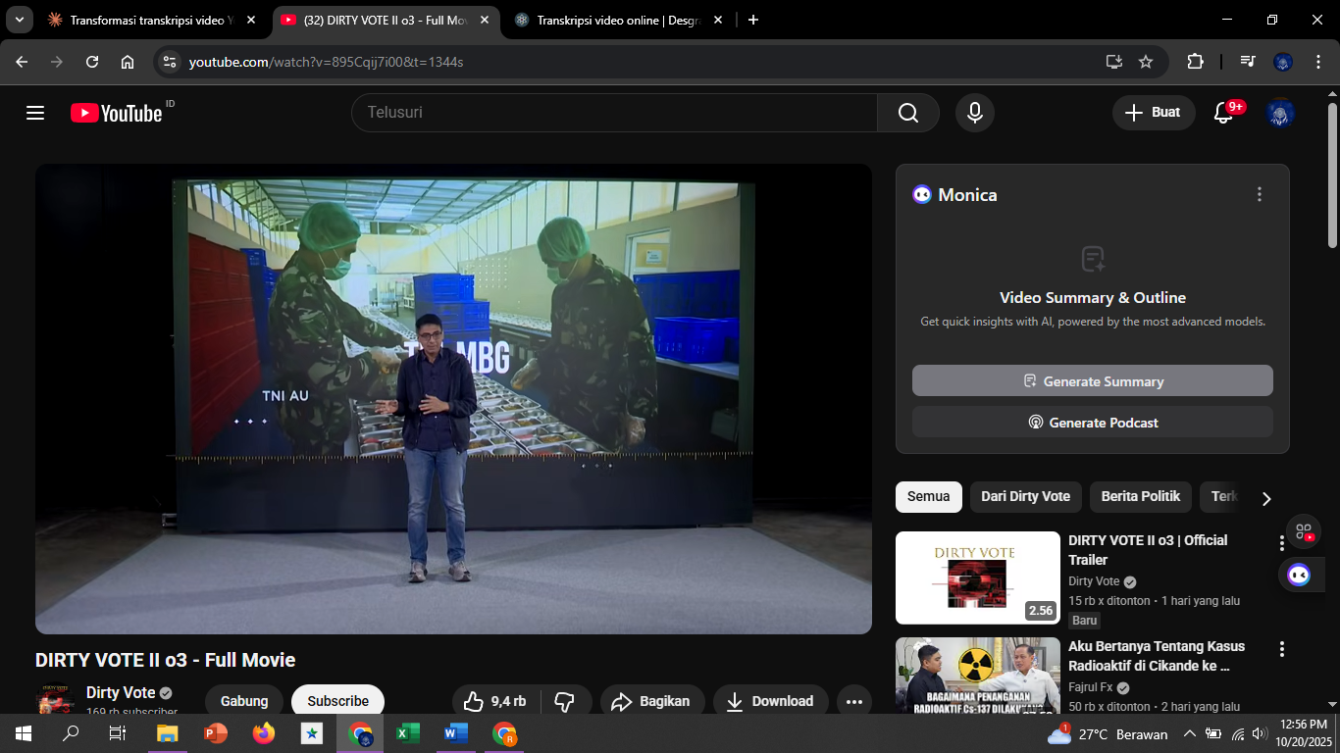
Task: View site information icon in address bar
Action: point(170,62)
